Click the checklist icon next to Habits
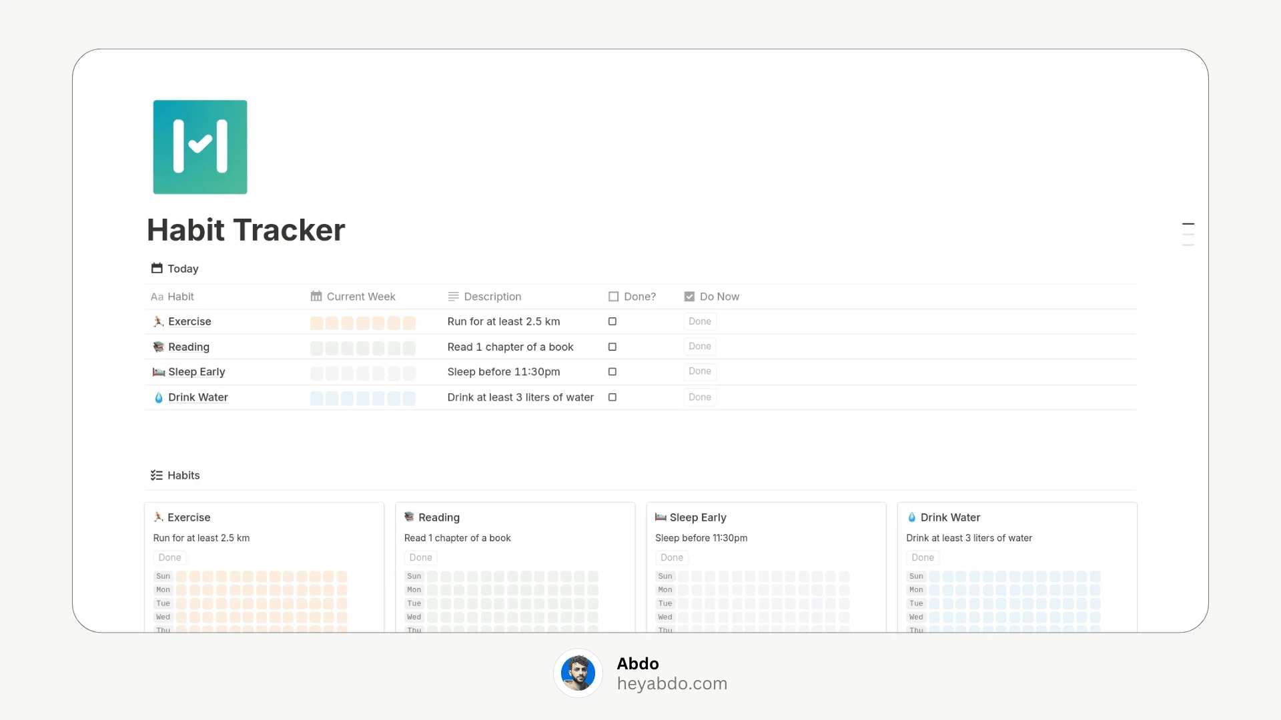Screen dimensions: 1281x720 tap(157, 475)
